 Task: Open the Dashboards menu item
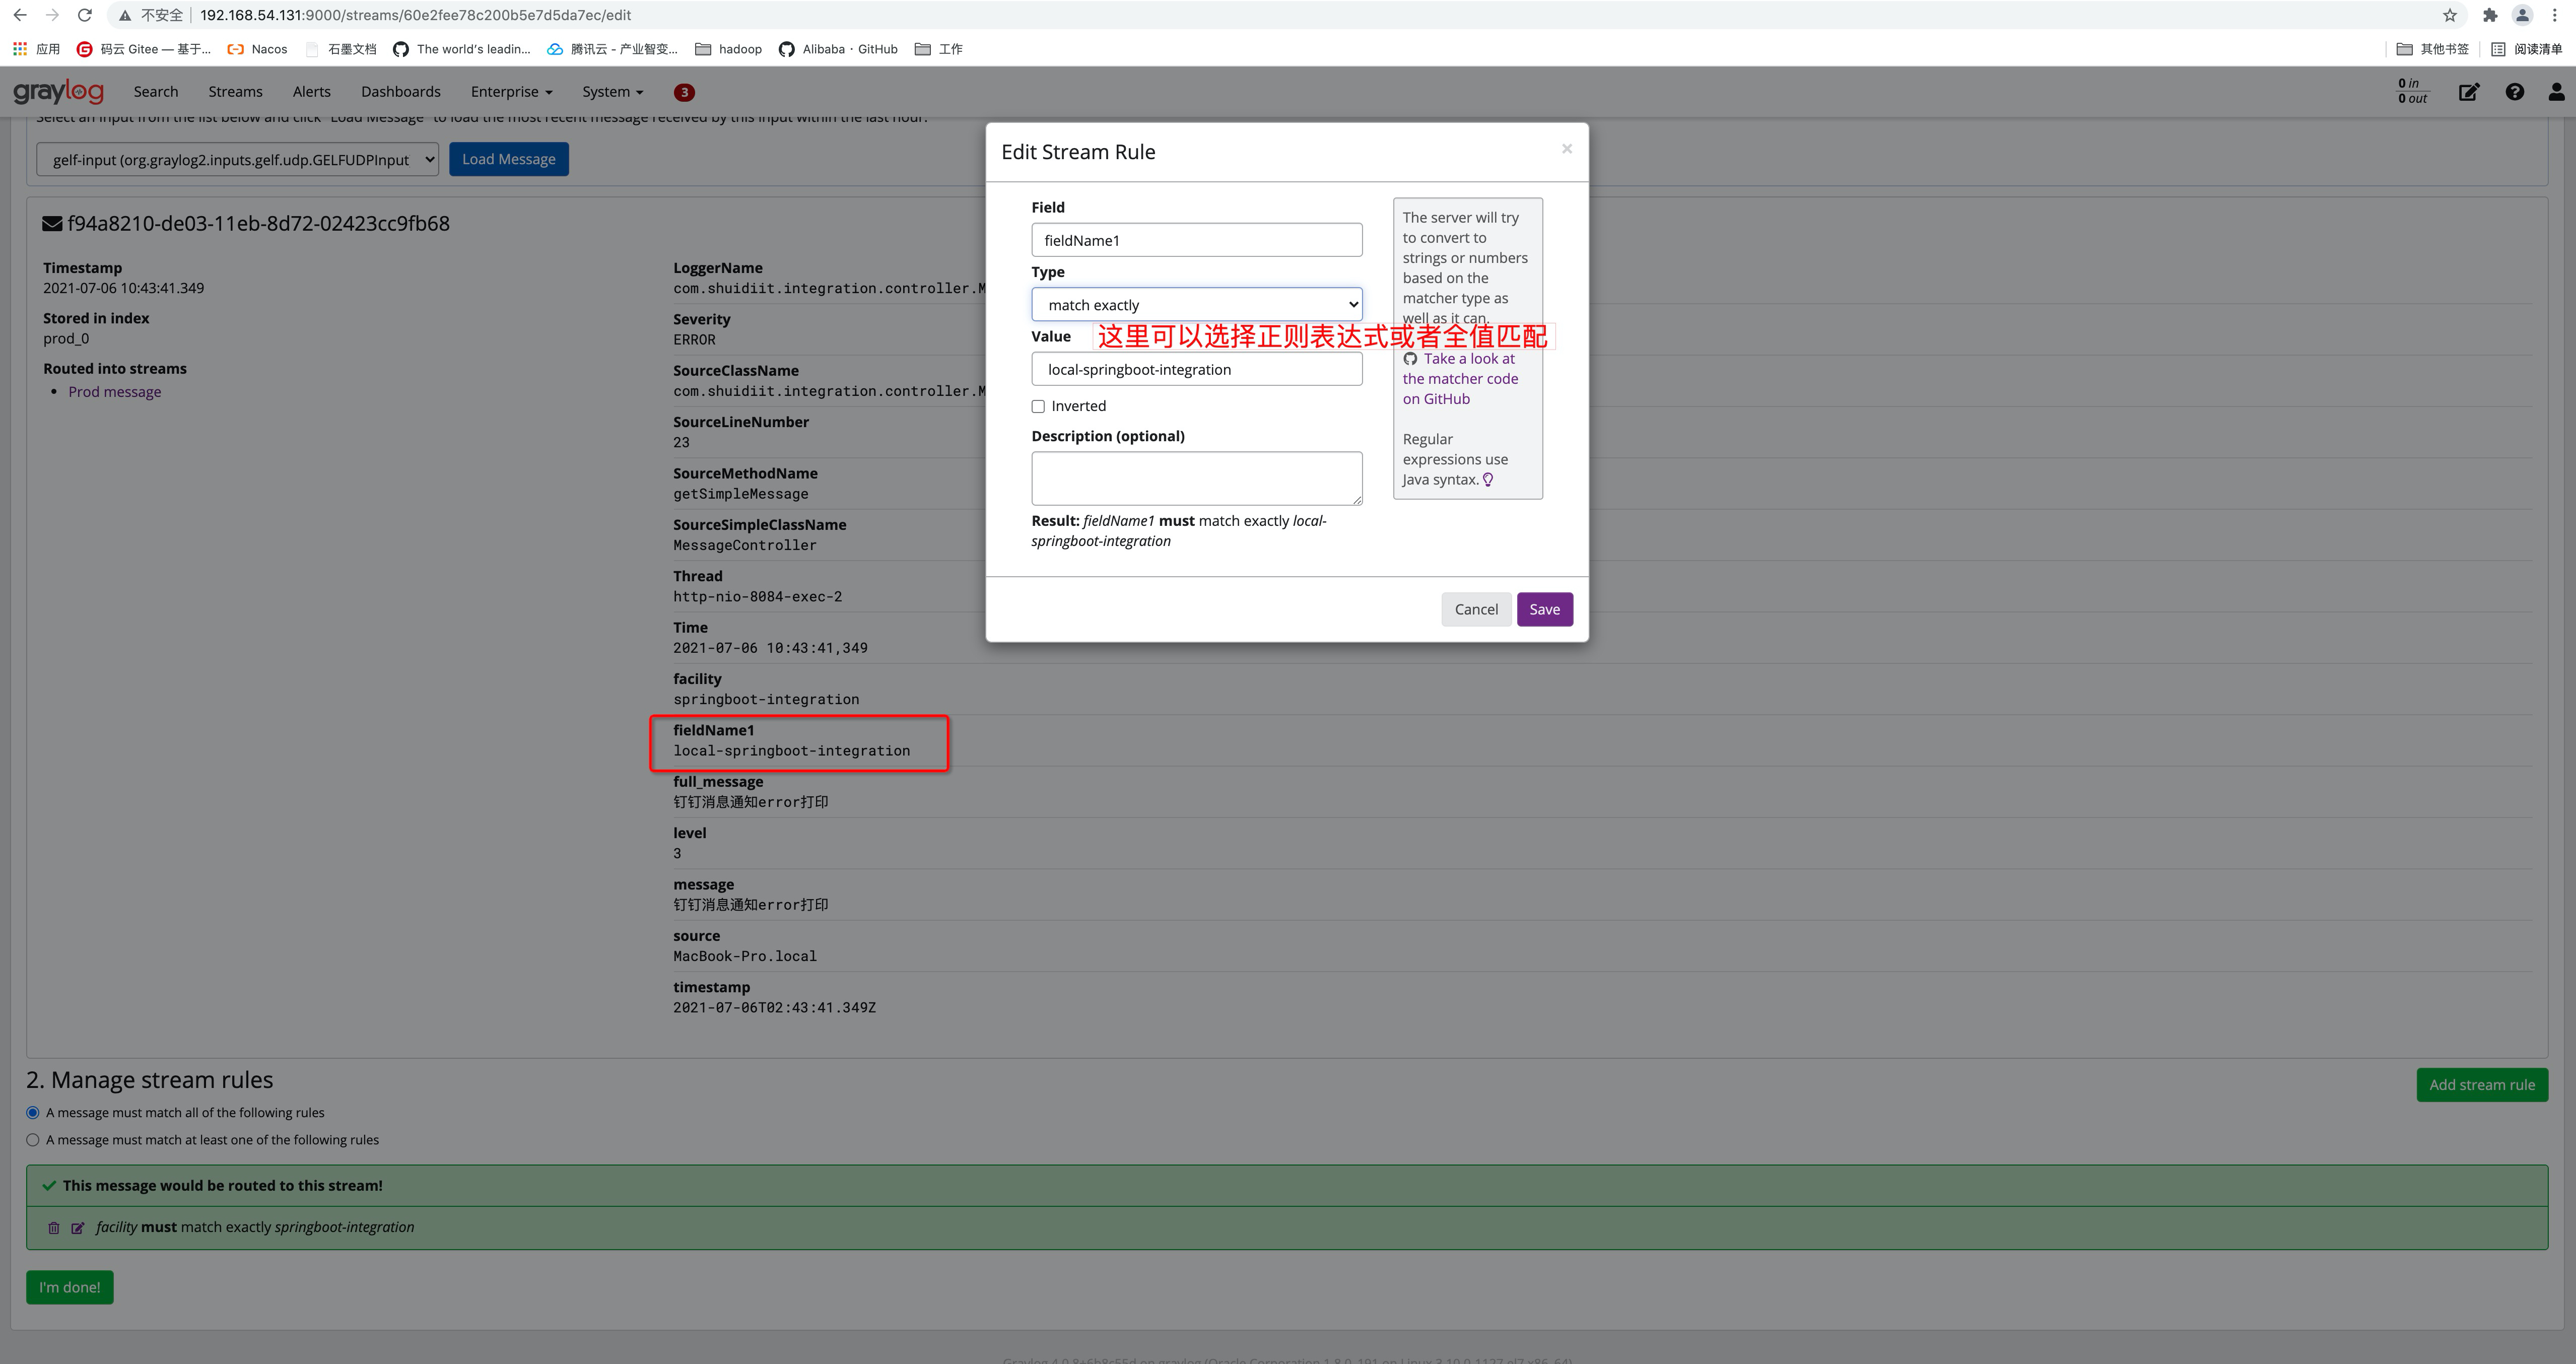[x=400, y=91]
